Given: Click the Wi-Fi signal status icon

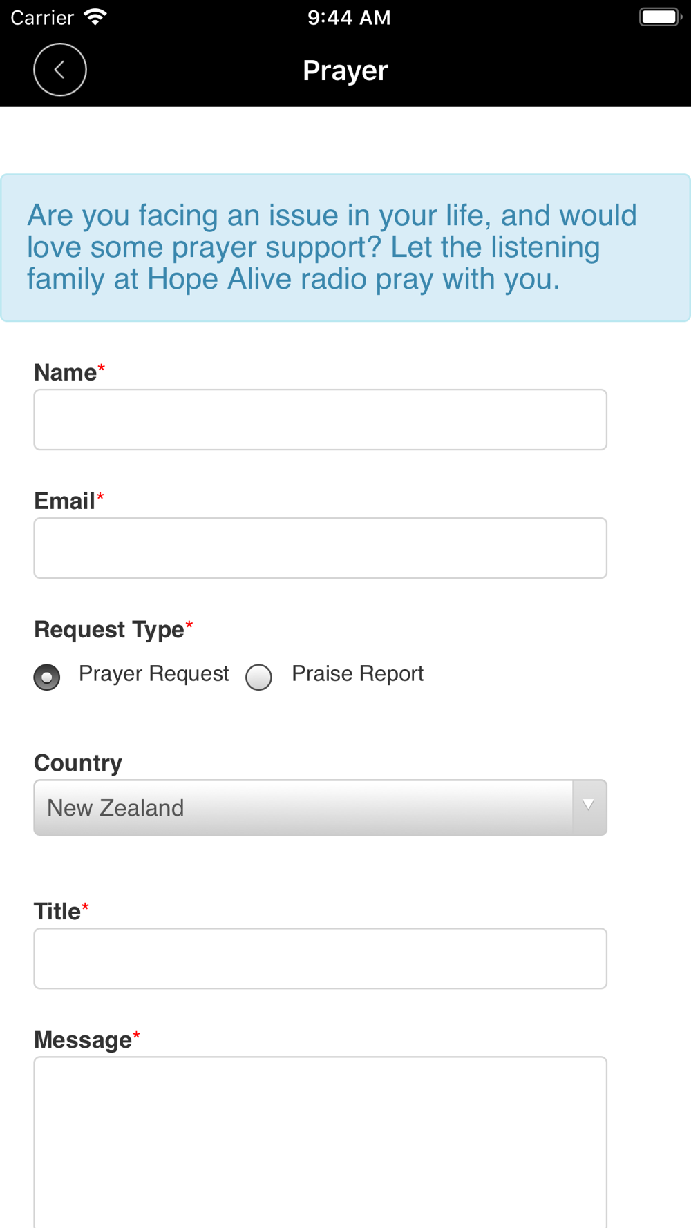Looking at the screenshot, I should pos(95,17).
